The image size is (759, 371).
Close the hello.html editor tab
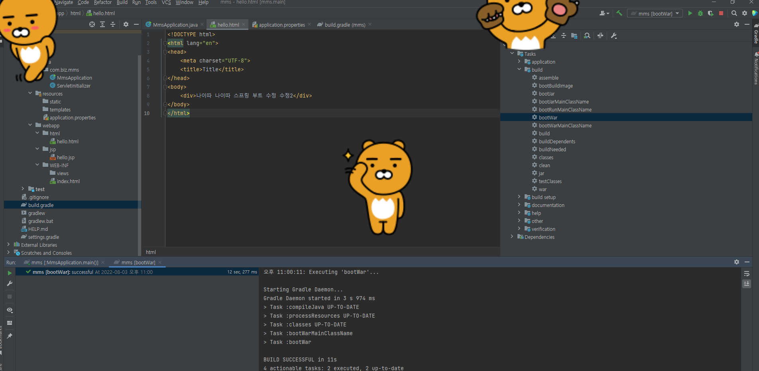coord(244,25)
